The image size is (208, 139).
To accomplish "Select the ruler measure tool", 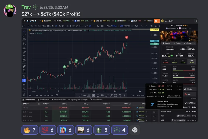I will pyautogui.click(x=24, y=66).
